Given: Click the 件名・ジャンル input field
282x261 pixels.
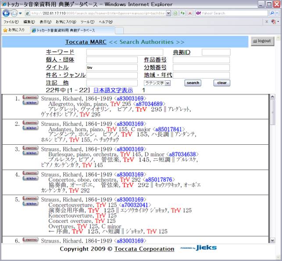Looking at the screenshot, I should click(x=112, y=75).
